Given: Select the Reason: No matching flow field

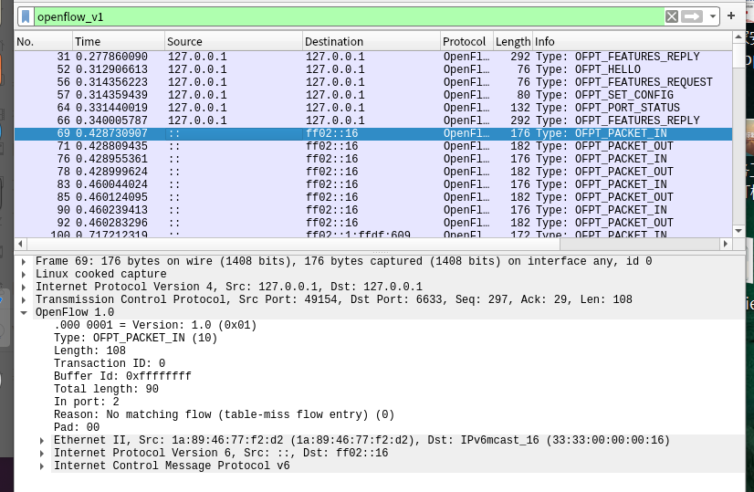Looking at the screenshot, I should tap(224, 414).
